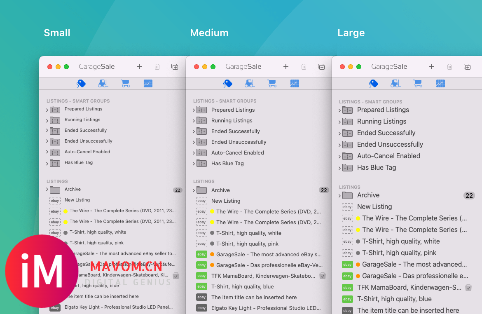Expand Archive folder in Large window
The image size is (482, 314).
coord(339,196)
